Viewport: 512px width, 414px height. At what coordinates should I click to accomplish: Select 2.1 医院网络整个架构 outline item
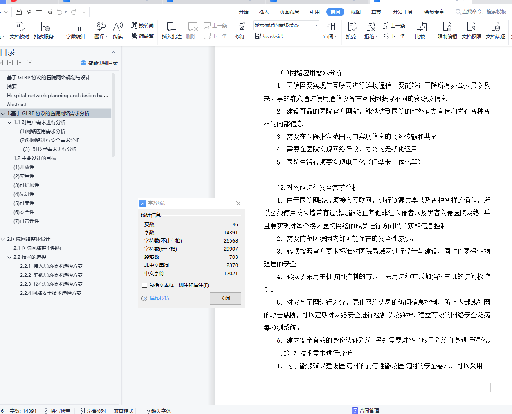[37, 248]
